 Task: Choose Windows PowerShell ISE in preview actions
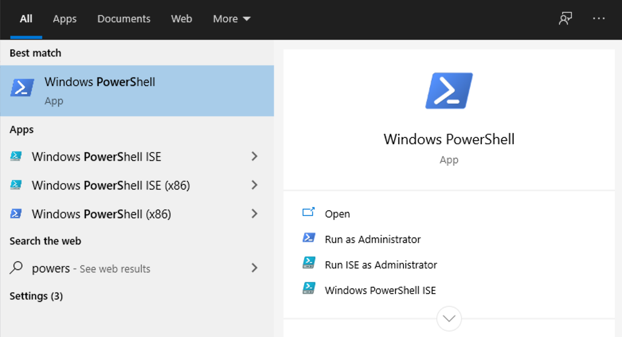click(380, 290)
